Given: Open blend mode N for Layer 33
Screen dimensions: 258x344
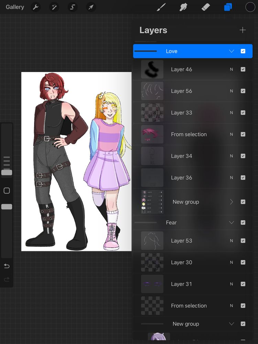Looking at the screenshot, I should [232, 112].
